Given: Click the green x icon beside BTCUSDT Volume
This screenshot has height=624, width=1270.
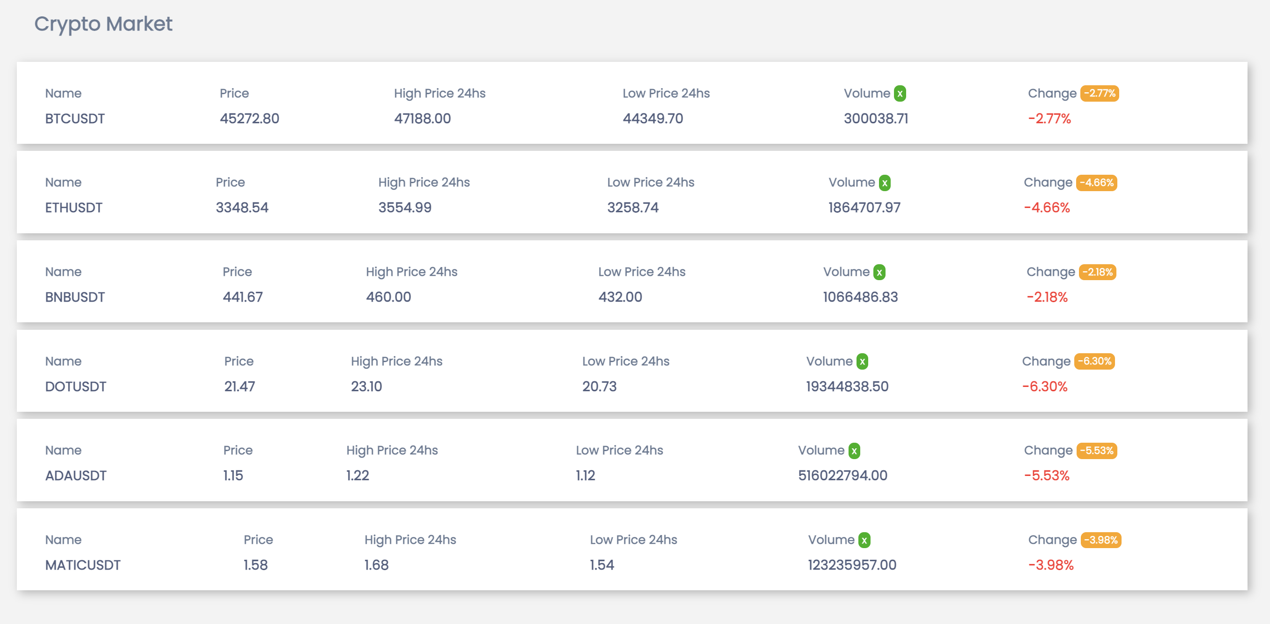Looking at the screenshot, I should (x=899, y=93).
